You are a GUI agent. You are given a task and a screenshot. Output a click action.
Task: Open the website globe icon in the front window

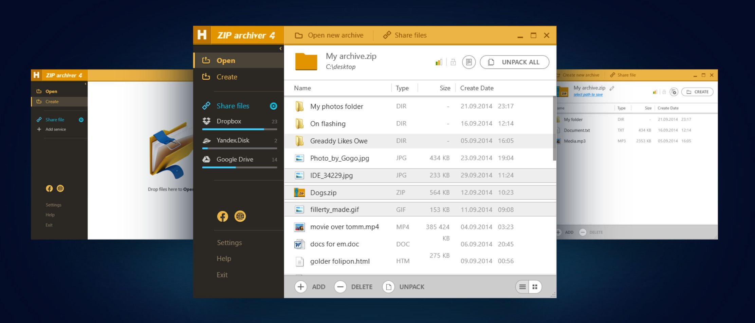pyautogui.click(x=240, y=216)
